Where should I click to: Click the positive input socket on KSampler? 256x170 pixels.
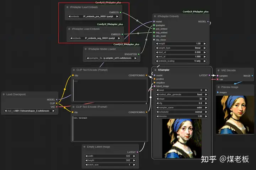tap(154, 79)
